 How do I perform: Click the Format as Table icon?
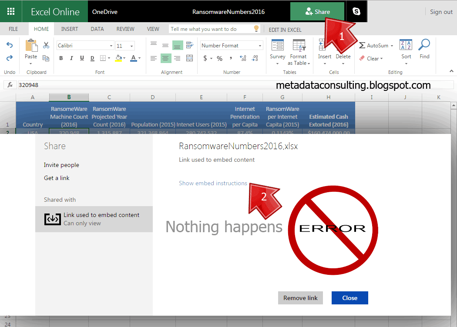[299, 45]
